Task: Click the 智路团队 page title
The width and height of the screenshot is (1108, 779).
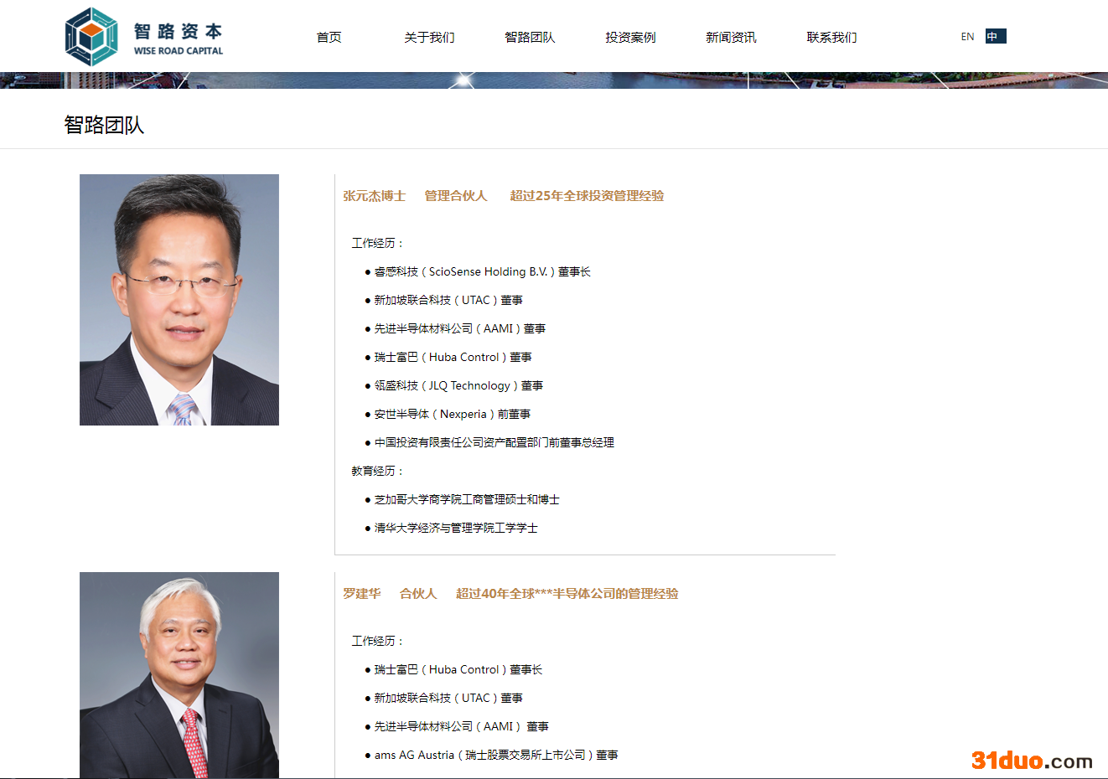Action: (x=104, y=125)
